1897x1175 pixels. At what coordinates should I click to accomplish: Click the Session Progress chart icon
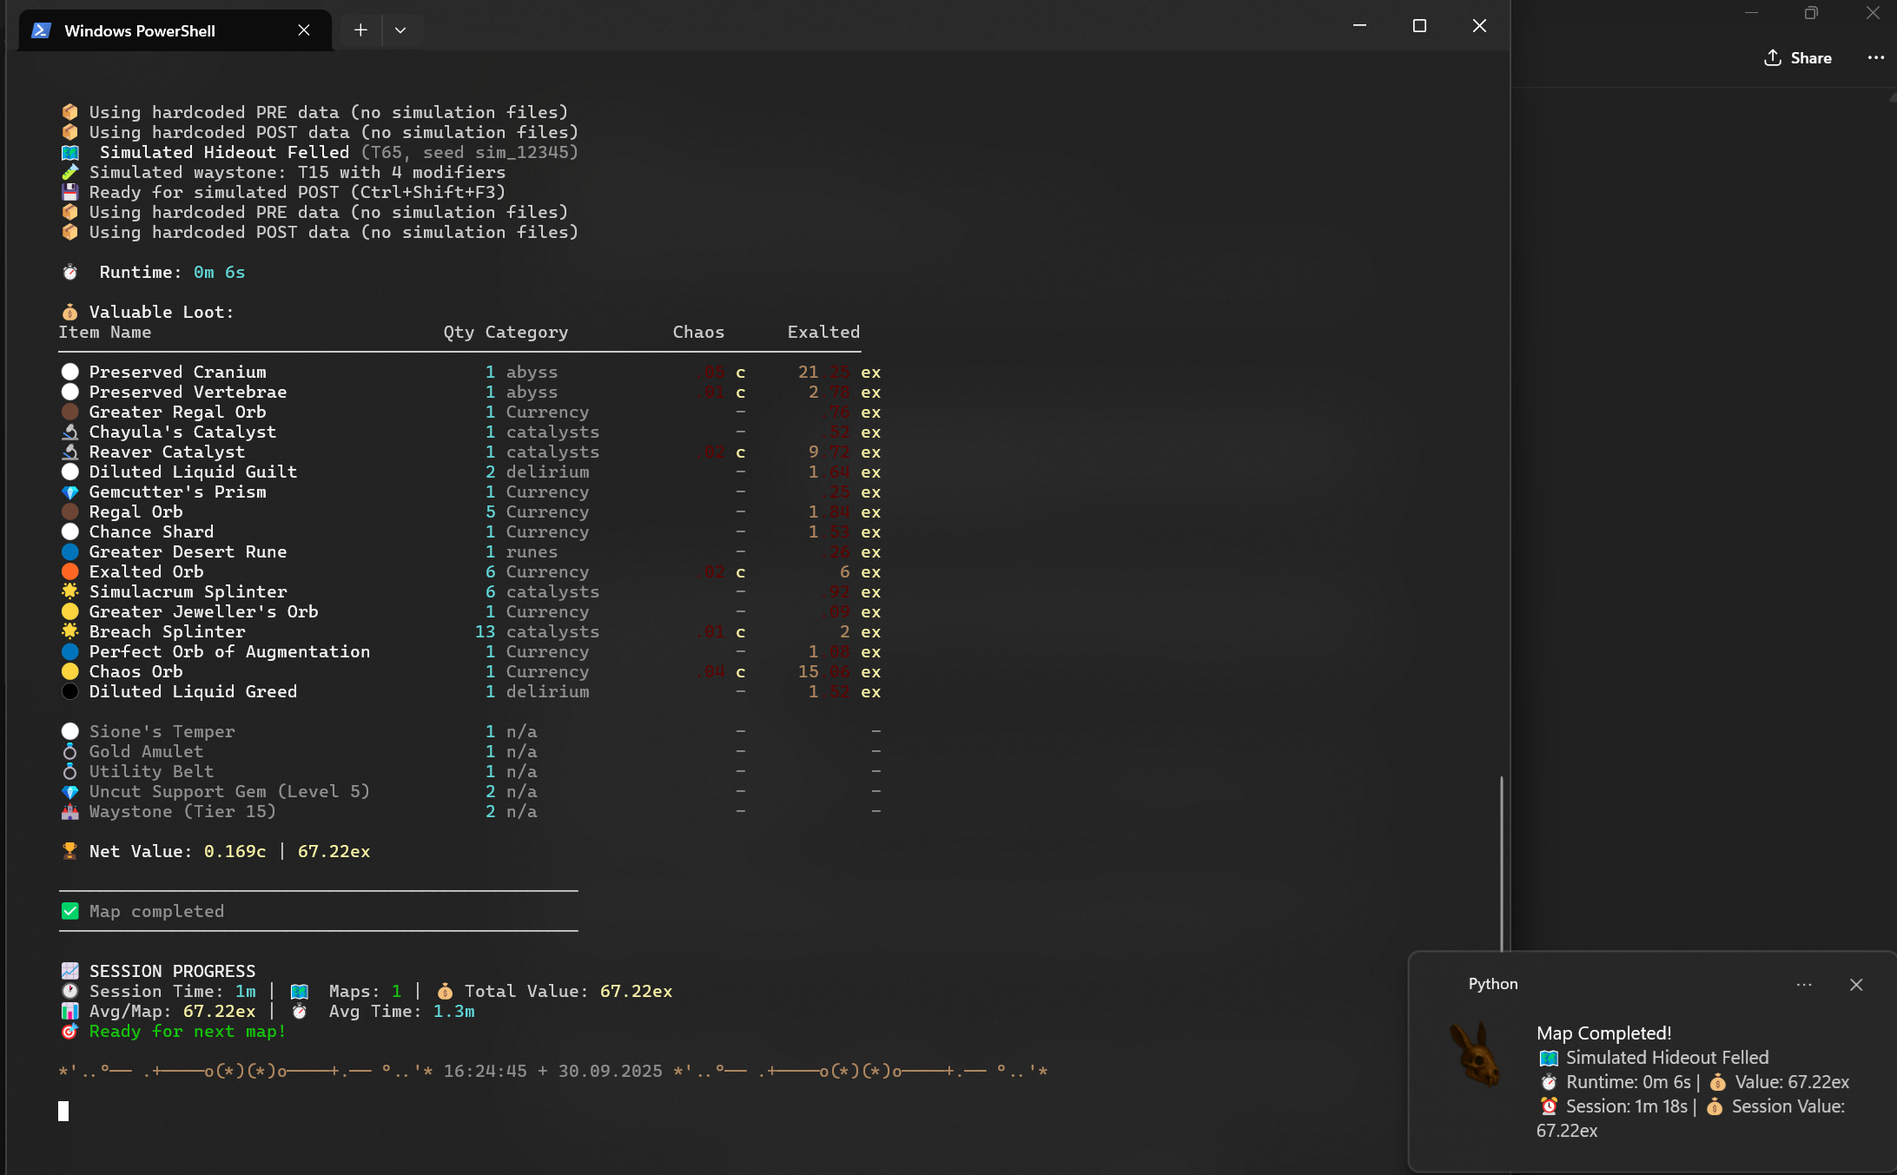70,971
